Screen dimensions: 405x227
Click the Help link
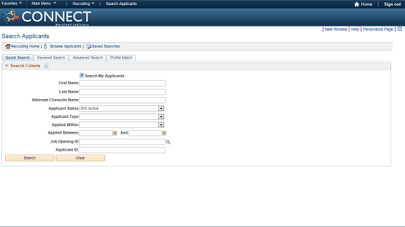[x=355, y=29]
